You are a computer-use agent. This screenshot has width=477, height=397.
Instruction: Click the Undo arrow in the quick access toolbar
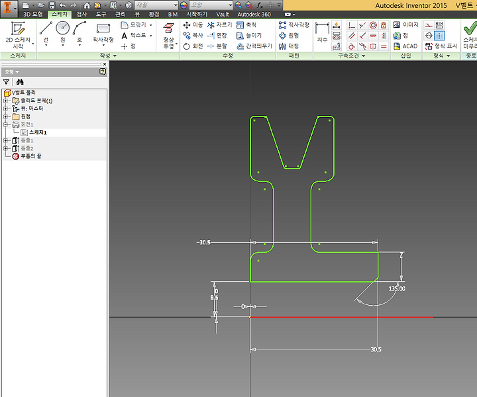point(63,5)
